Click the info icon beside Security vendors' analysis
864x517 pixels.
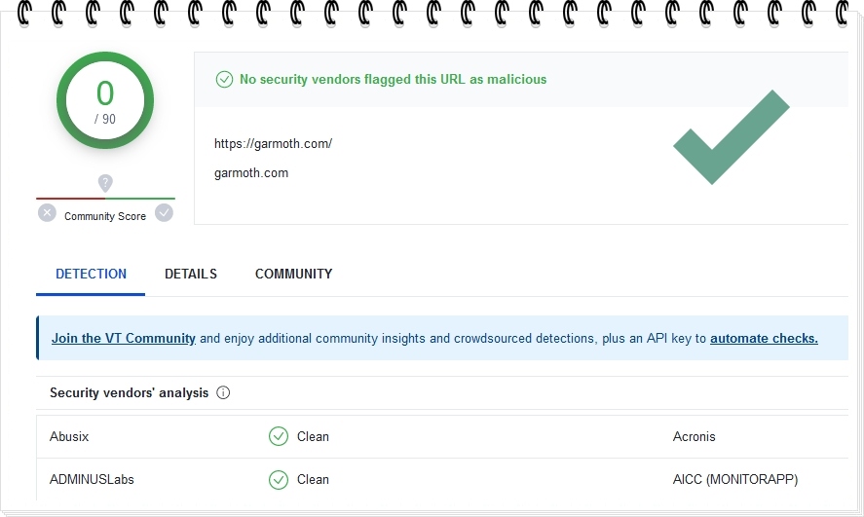[x=223, y=393]
